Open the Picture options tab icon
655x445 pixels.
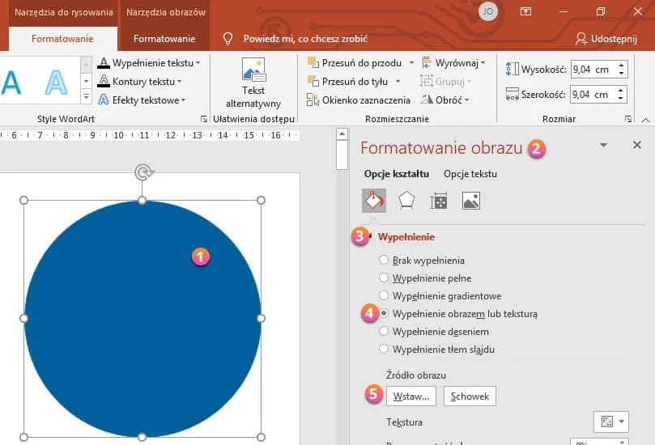[x=471, y=201]
